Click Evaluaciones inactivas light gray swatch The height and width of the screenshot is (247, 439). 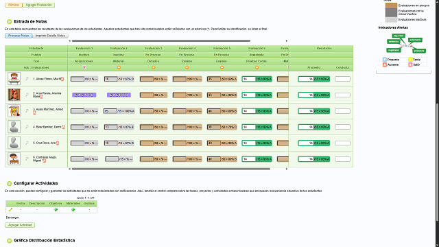click(391, 20)
